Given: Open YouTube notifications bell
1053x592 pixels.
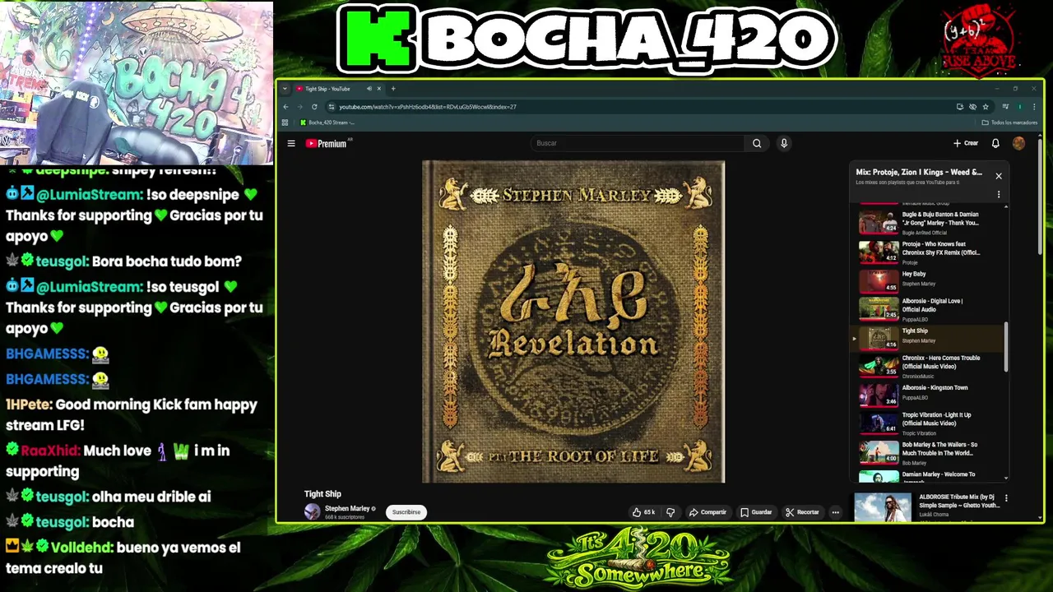Looking at the screenshot, I should pyautogui.click(x=995, y=143).
